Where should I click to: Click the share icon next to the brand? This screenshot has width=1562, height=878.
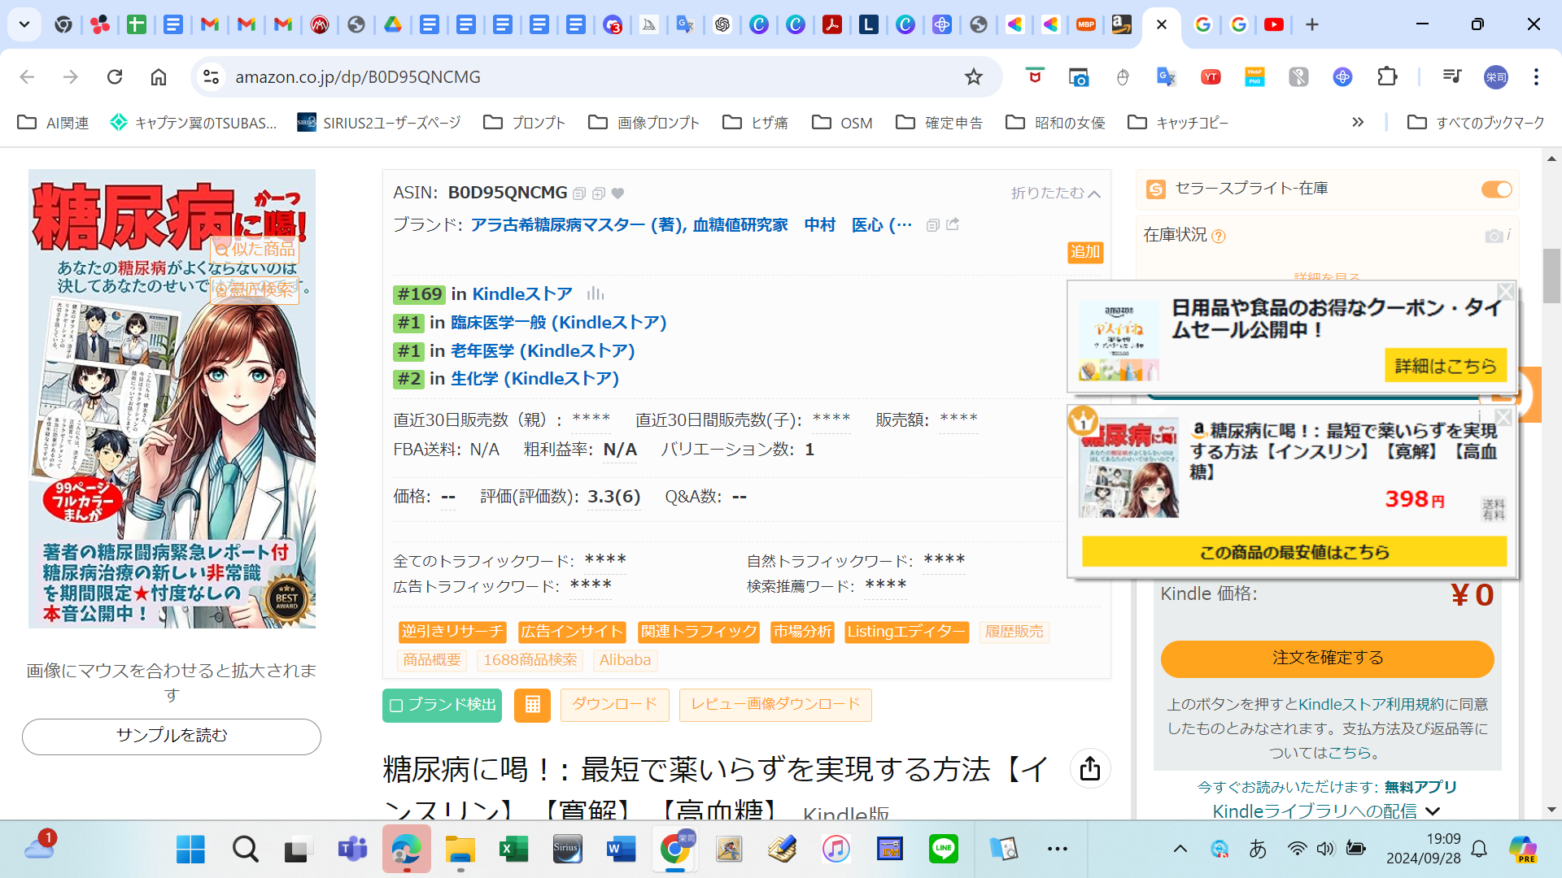click(x=953, y=224)
